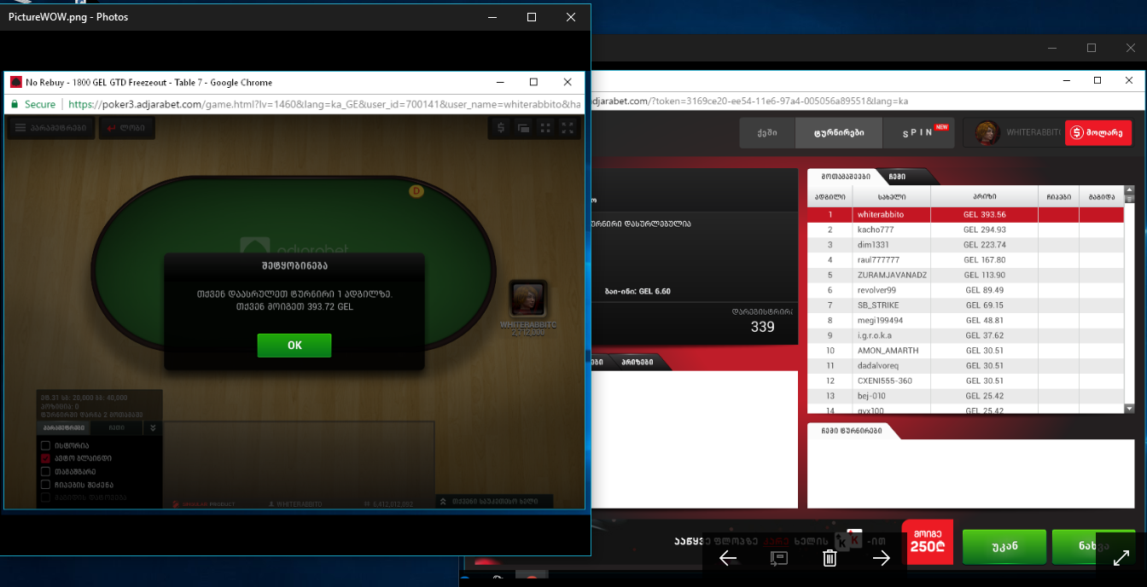The width and height of the screenshot is (1147, 587).
Task: Expand the თქვენი საუკეთესო ხელი panel
Action: pyautogui.click(x=494, y=502)
